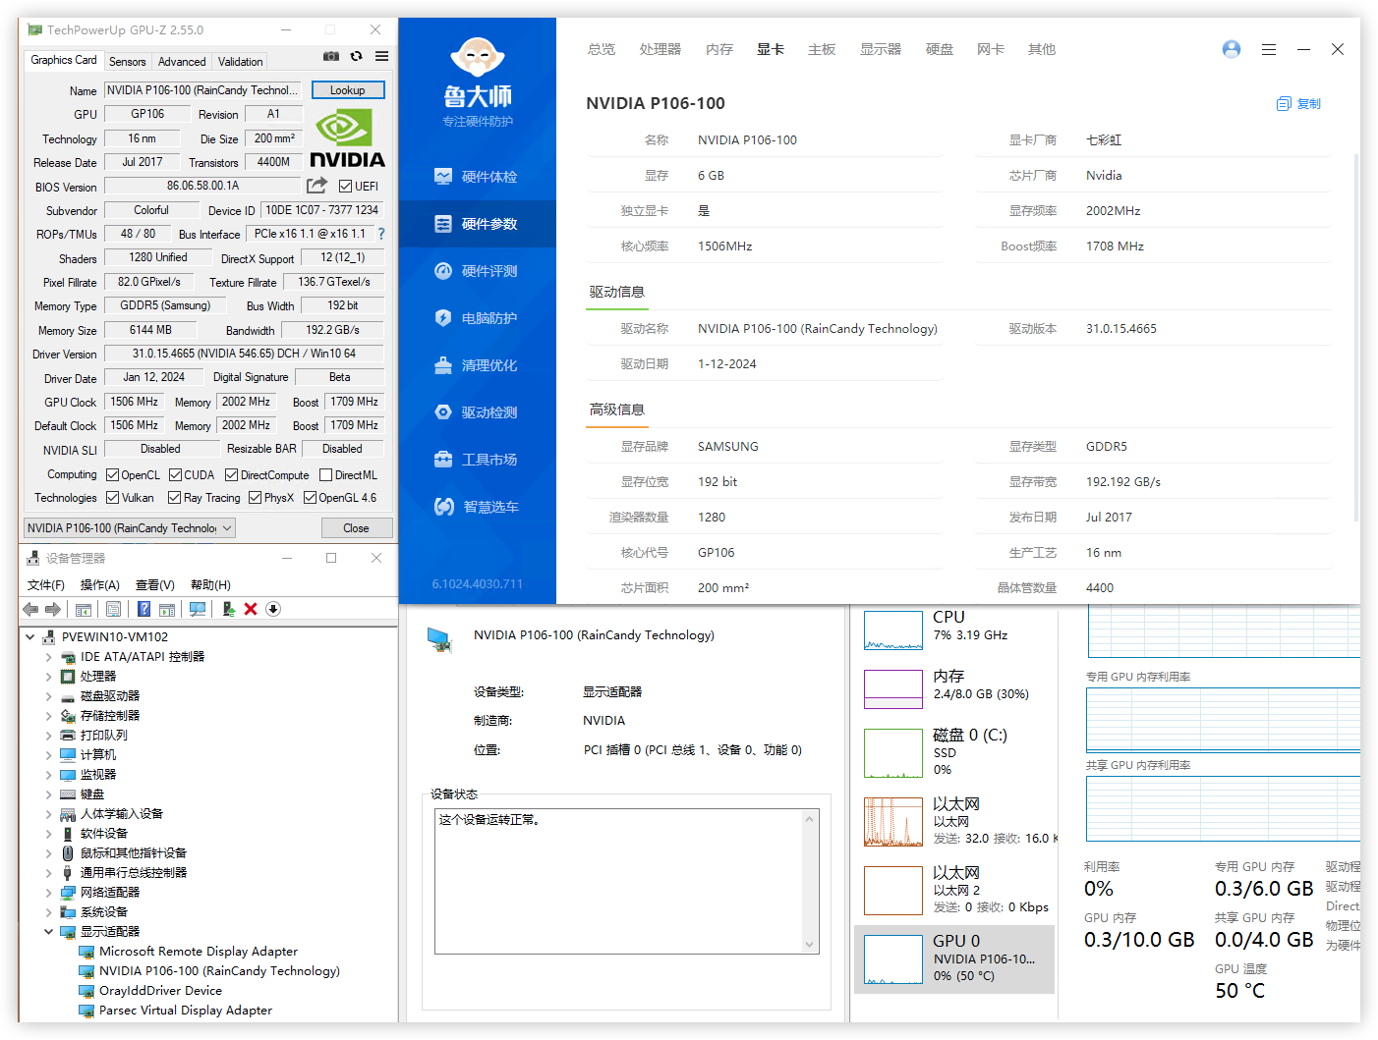Switch to the Validation tab in GPU-Z
The width and height of the screenshot is (1378, 1040).
[240, 61]
